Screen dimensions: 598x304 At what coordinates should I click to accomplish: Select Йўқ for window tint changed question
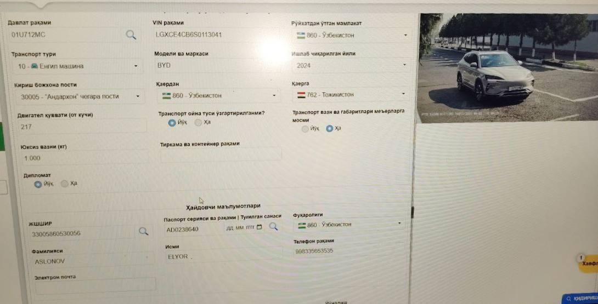(172, 123)
